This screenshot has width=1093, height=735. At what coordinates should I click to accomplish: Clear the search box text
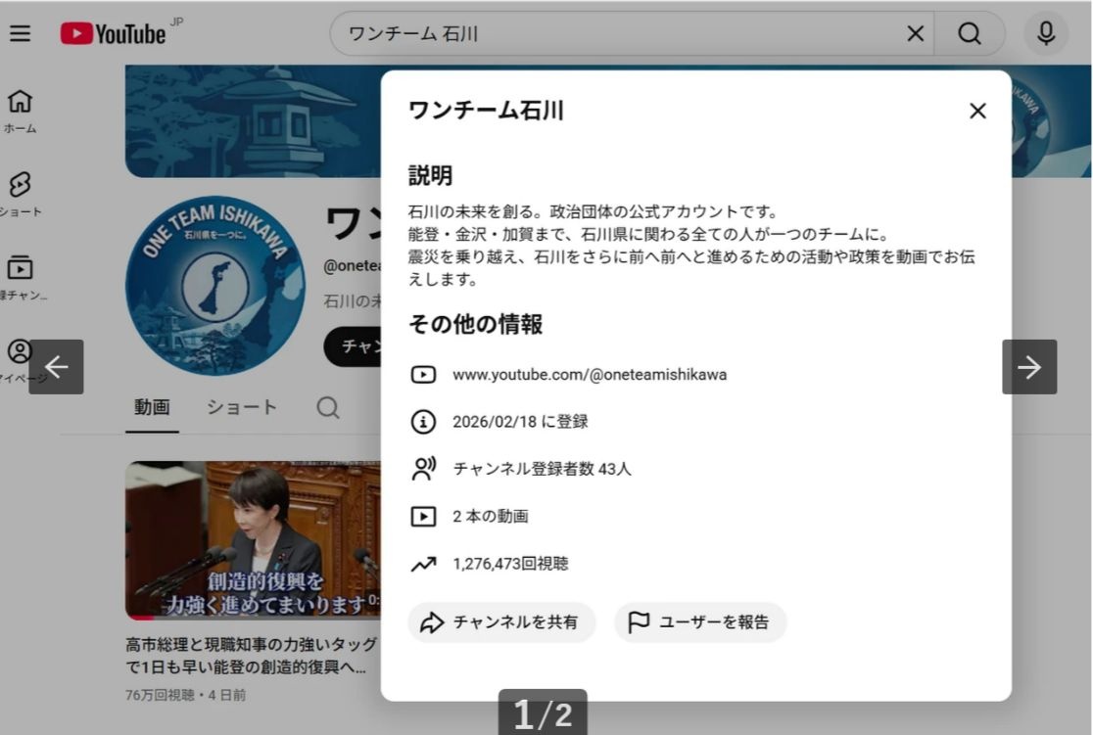coord(915,33)
